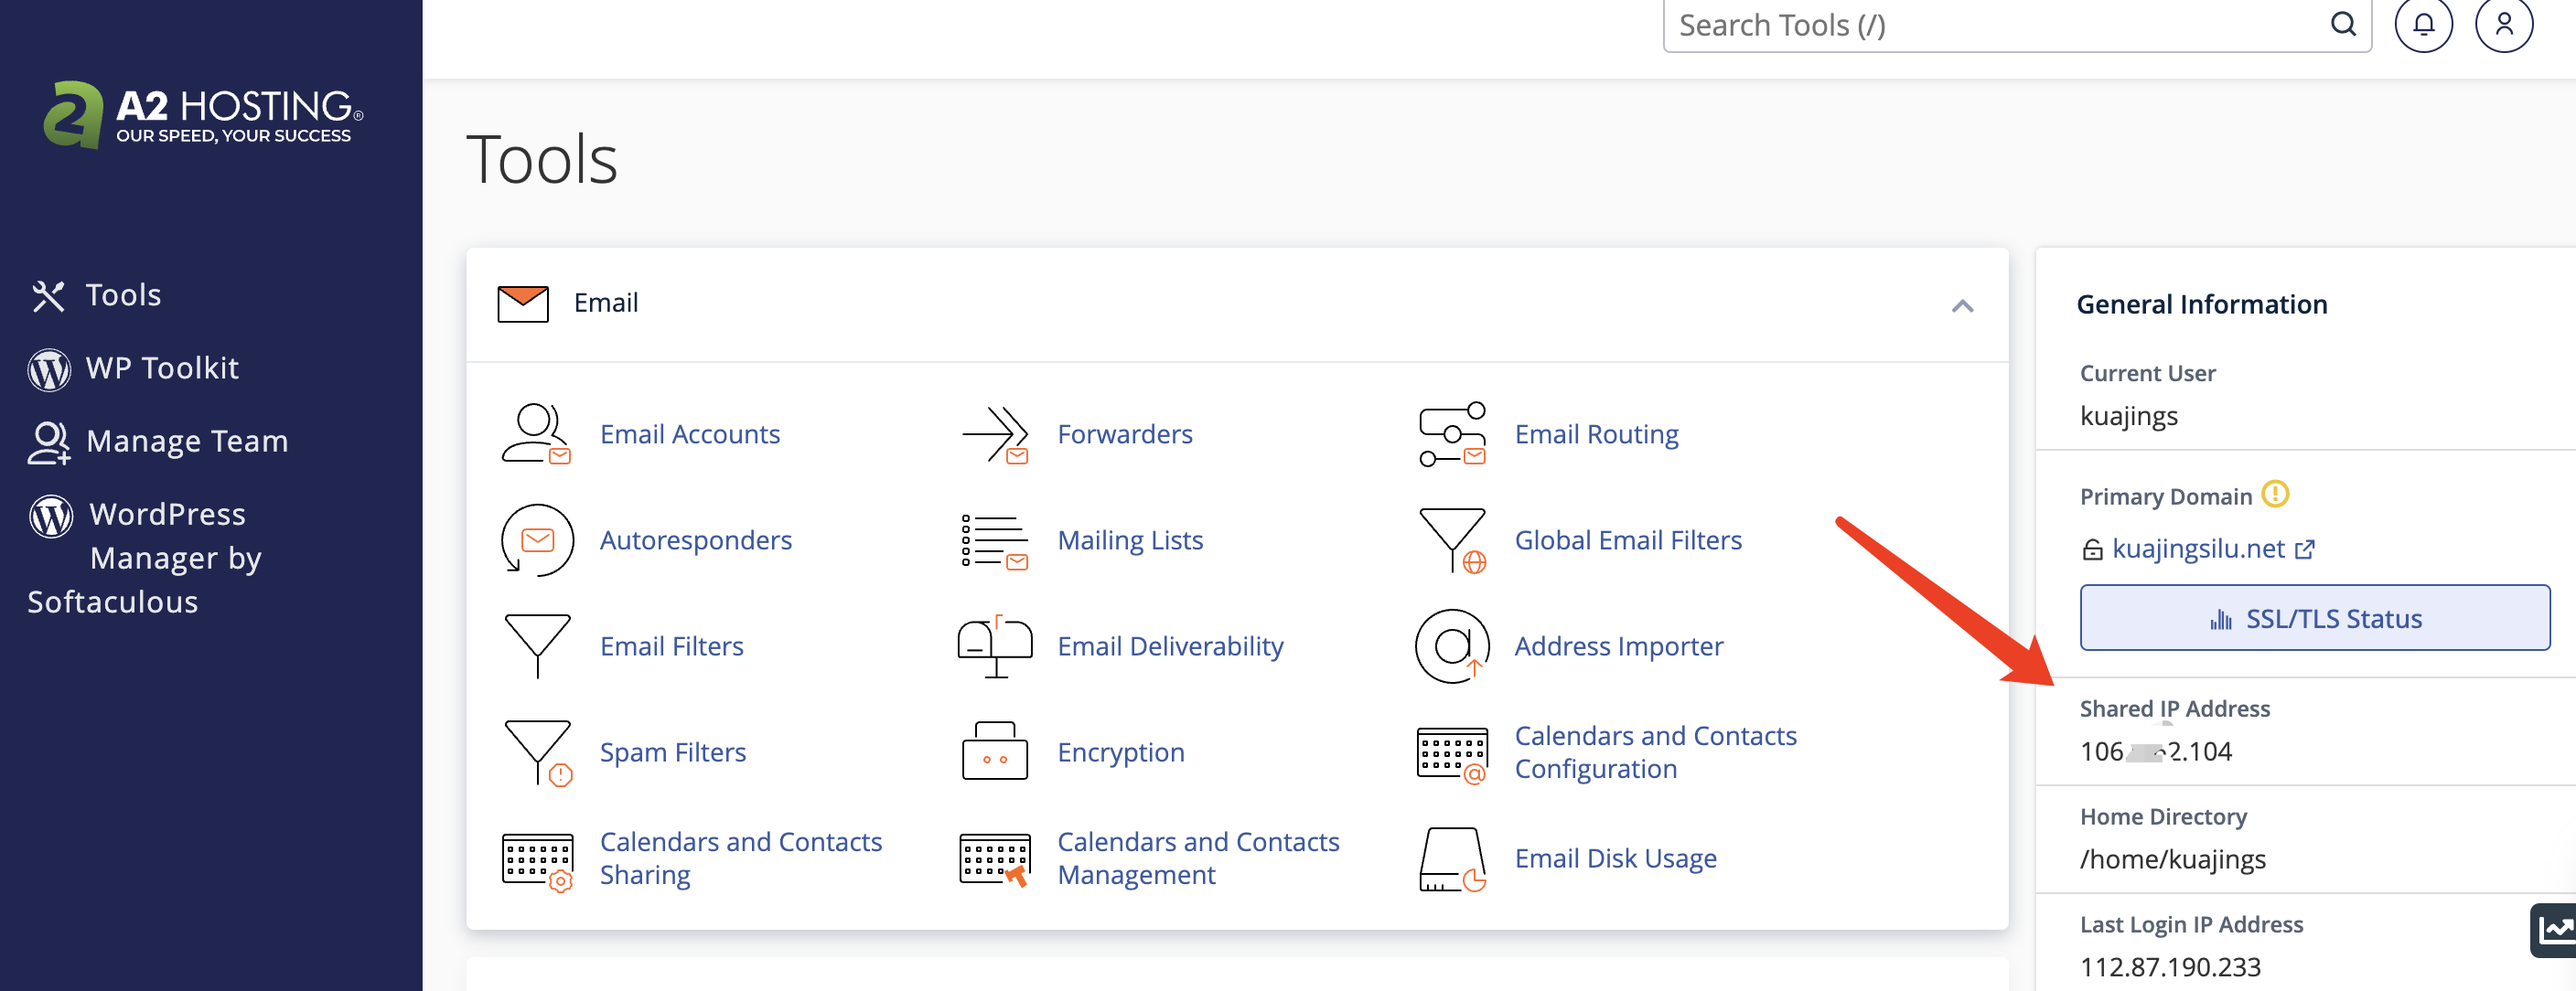The height and width of the screenshot is (991, 2576).
Task: Open the Address Importer link
Action: (1619, 647)
